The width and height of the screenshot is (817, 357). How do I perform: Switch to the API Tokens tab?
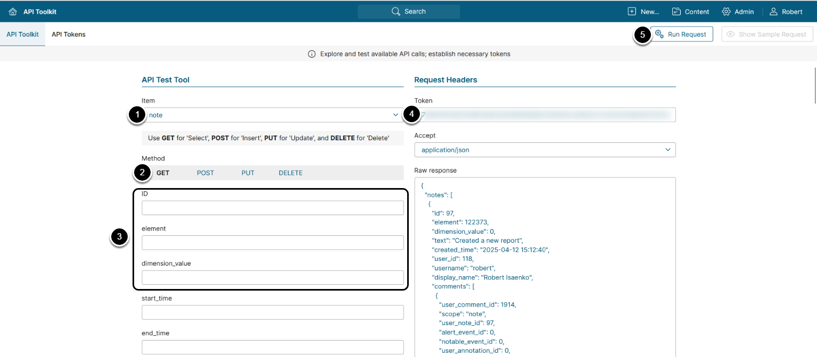click(69, 34)
